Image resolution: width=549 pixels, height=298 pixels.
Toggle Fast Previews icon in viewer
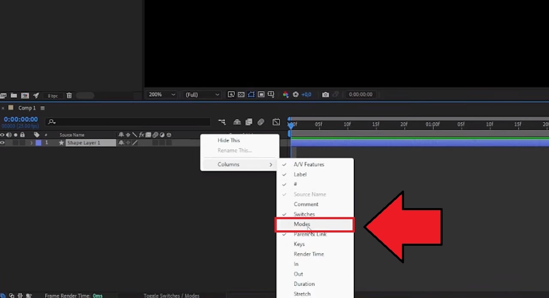pyautogui.click(x=231, y=94)
